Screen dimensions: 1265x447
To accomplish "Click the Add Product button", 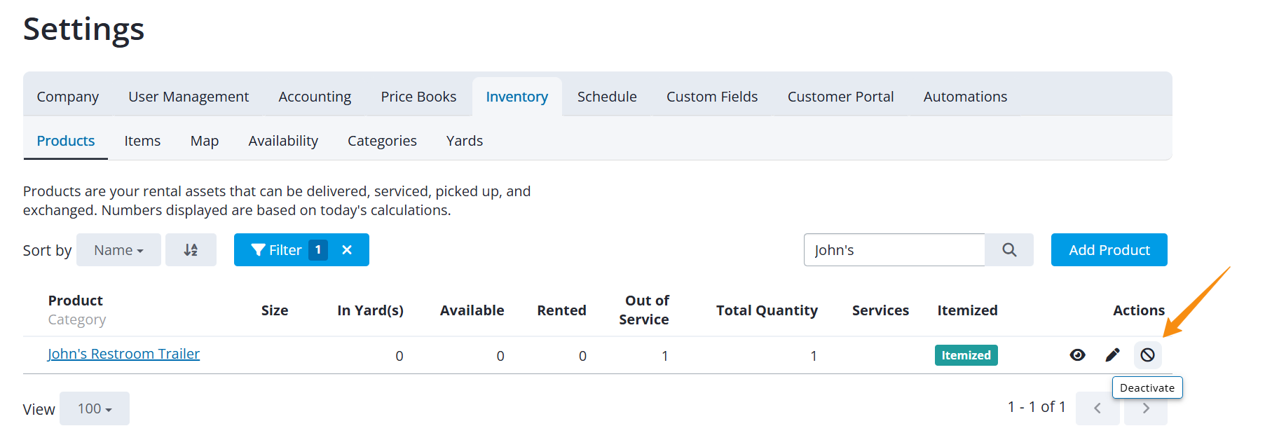I will (1109, 250).
